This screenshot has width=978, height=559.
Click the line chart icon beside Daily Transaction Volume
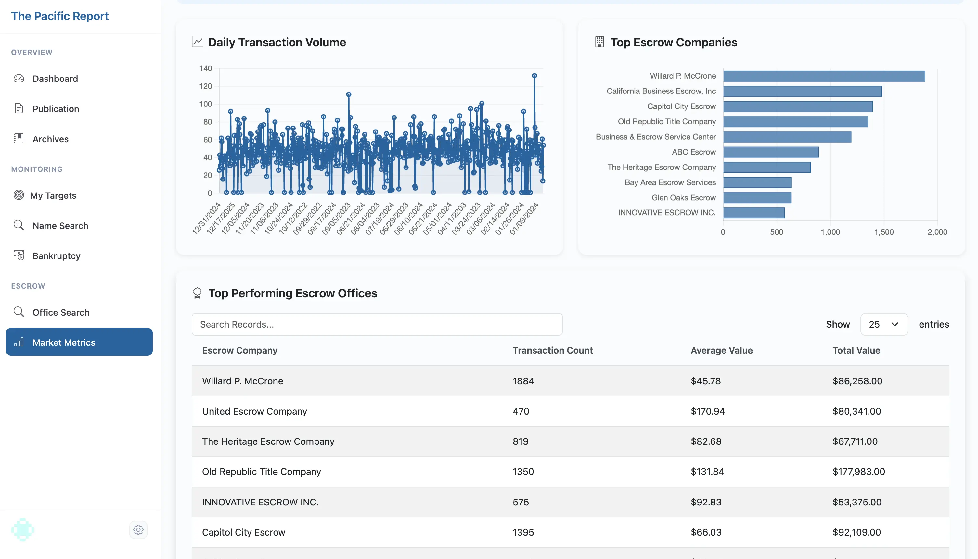pyautogui.click(x=197, y=42)
